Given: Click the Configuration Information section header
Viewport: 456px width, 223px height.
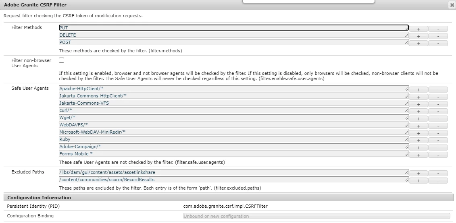Looking at the screenshot, I should point(228,198).
